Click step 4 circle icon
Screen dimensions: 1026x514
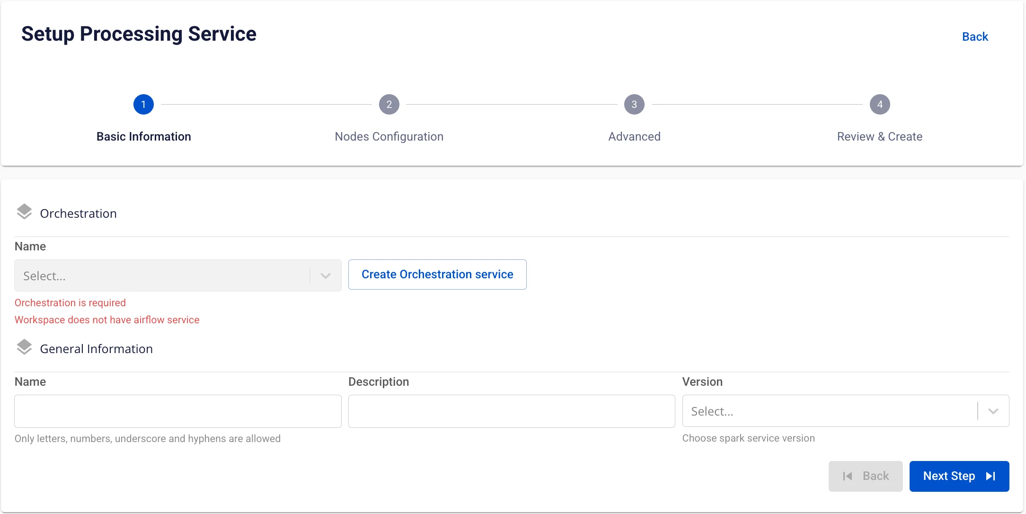(880, 105)
